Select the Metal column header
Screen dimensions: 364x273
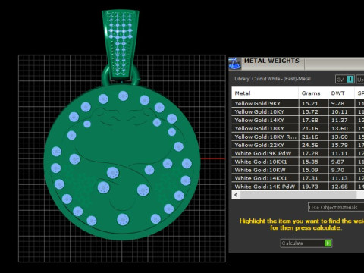coord(265,93)
